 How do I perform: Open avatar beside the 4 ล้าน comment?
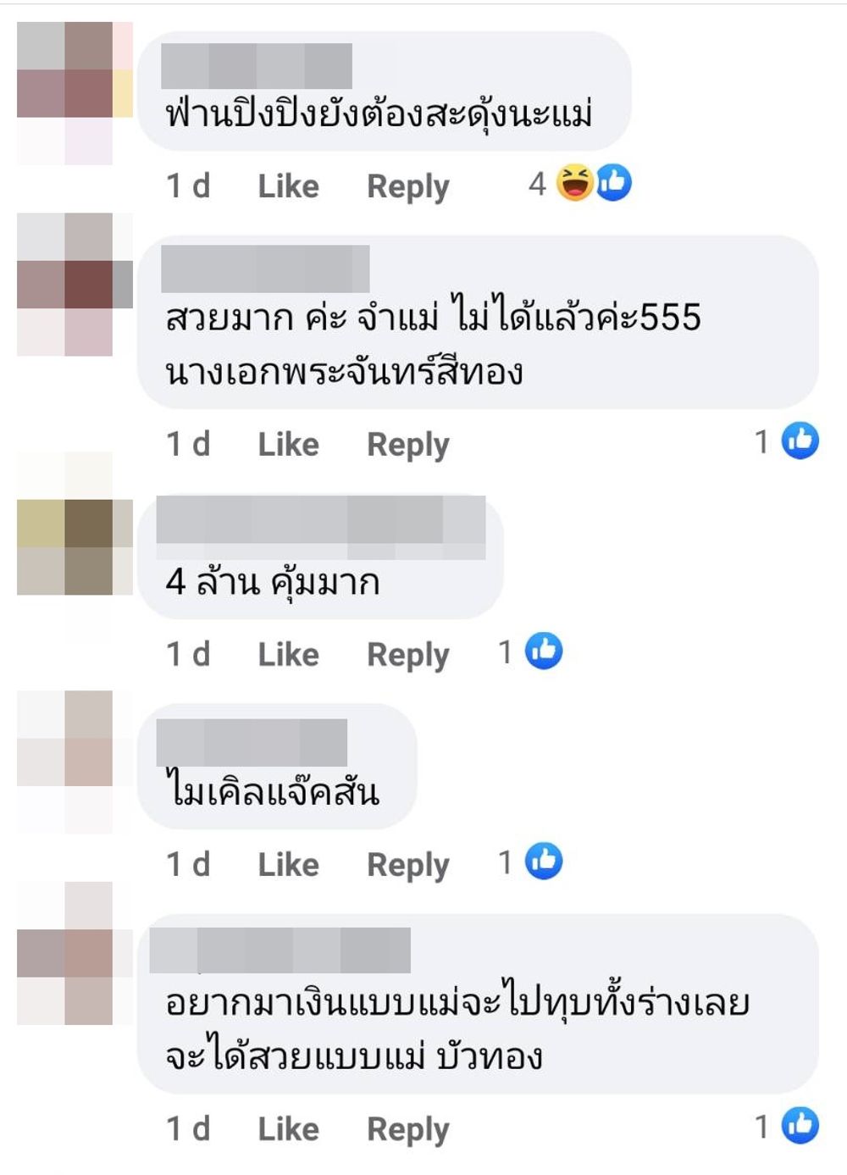pos(75,547)
